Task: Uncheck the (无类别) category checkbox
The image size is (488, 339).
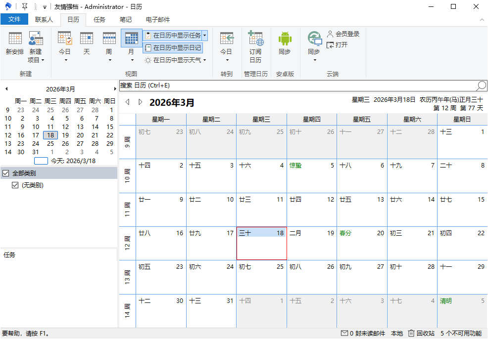Action: click(x=15, y=185)
